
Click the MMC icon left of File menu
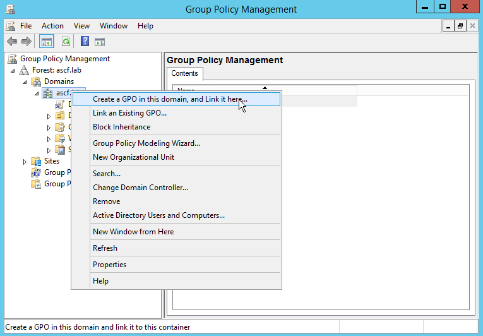click(10, 26)
